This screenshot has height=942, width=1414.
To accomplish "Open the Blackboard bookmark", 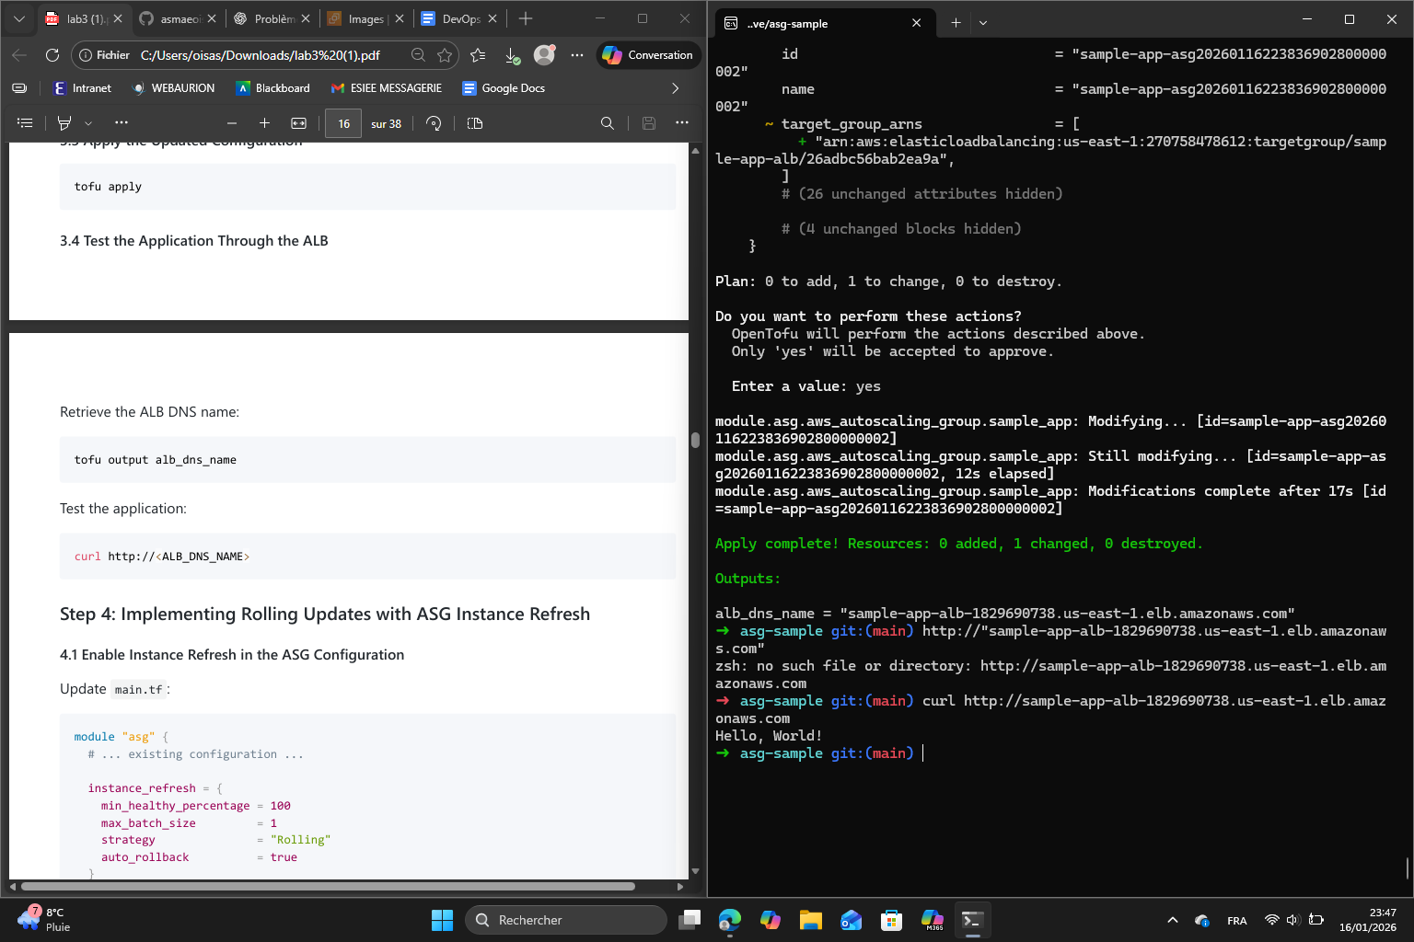I will pos(272,88).
